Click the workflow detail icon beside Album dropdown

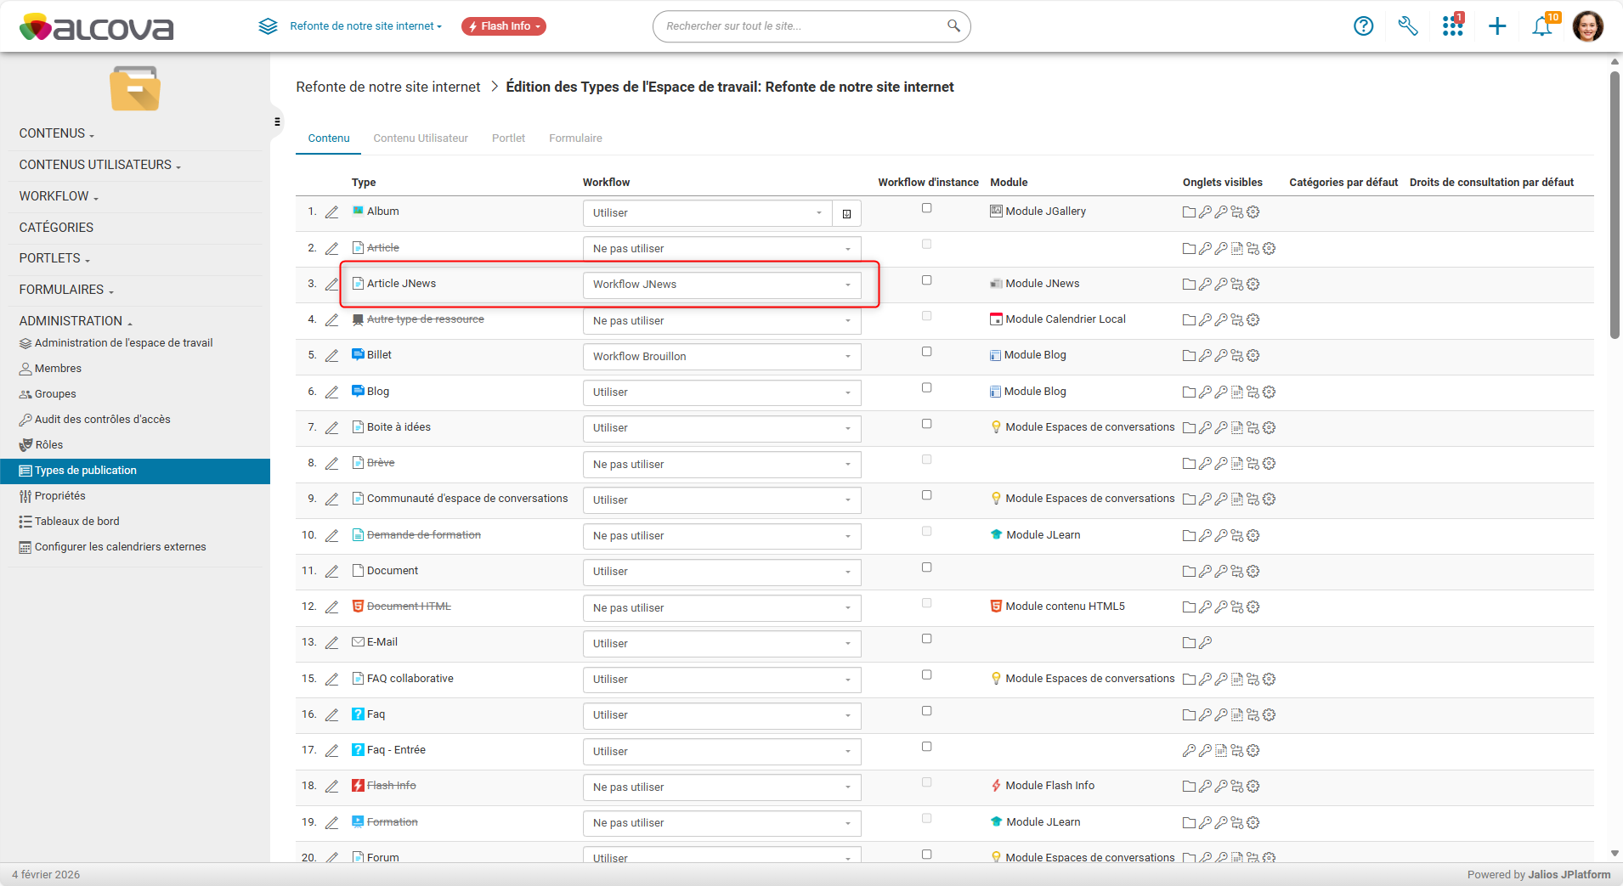click(846, 213)
